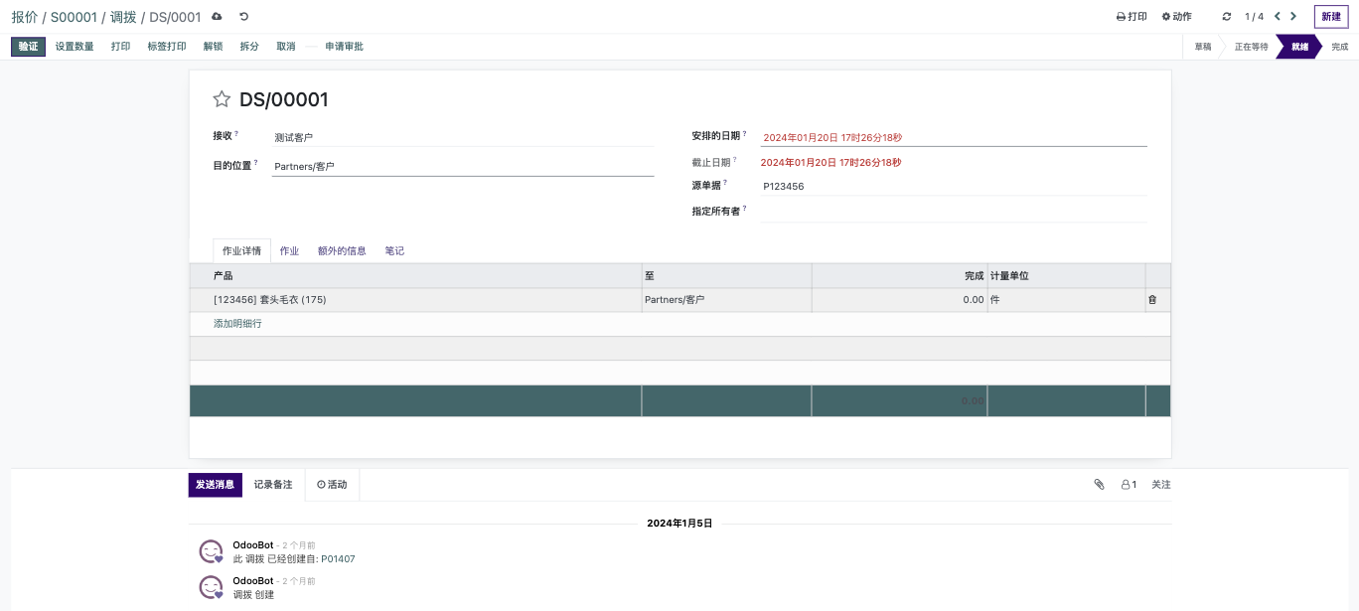Open the followers list icon

pyautogui.click(x=1129, y=485)
